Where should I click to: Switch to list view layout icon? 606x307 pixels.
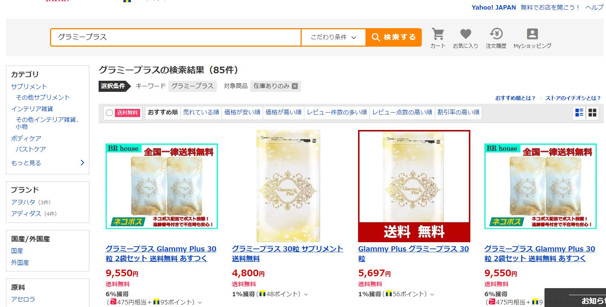(x=579, y=113)
